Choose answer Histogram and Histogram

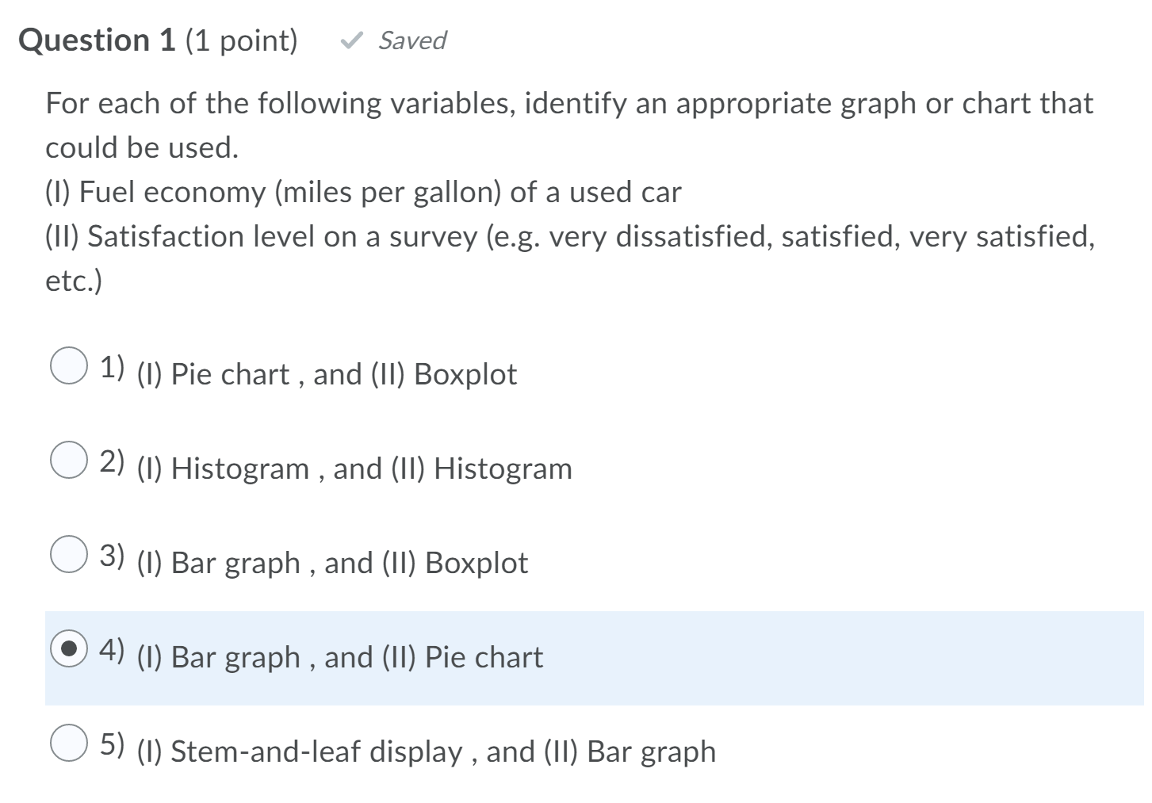[x=353, y=468]
